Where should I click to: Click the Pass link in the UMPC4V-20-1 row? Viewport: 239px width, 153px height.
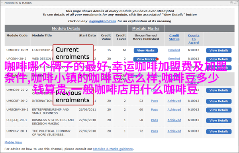(x=155, y=131)
